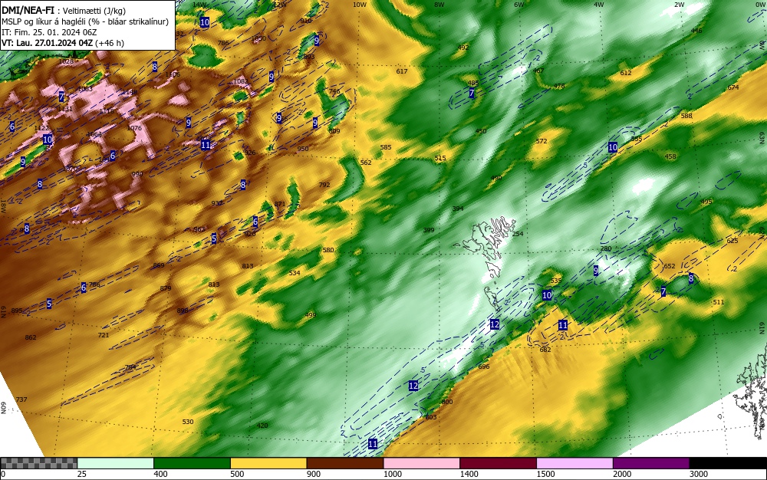Screen dimensions: 767x480
Task: Click the pink 1000–1400 legend swatch
Action: (422, 463)
